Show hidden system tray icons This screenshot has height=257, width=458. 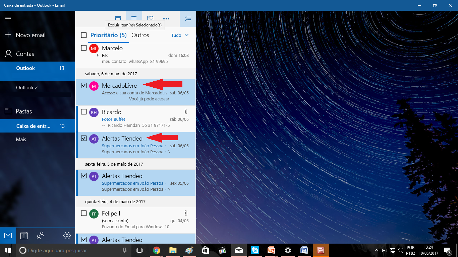(x=376, y=250)
